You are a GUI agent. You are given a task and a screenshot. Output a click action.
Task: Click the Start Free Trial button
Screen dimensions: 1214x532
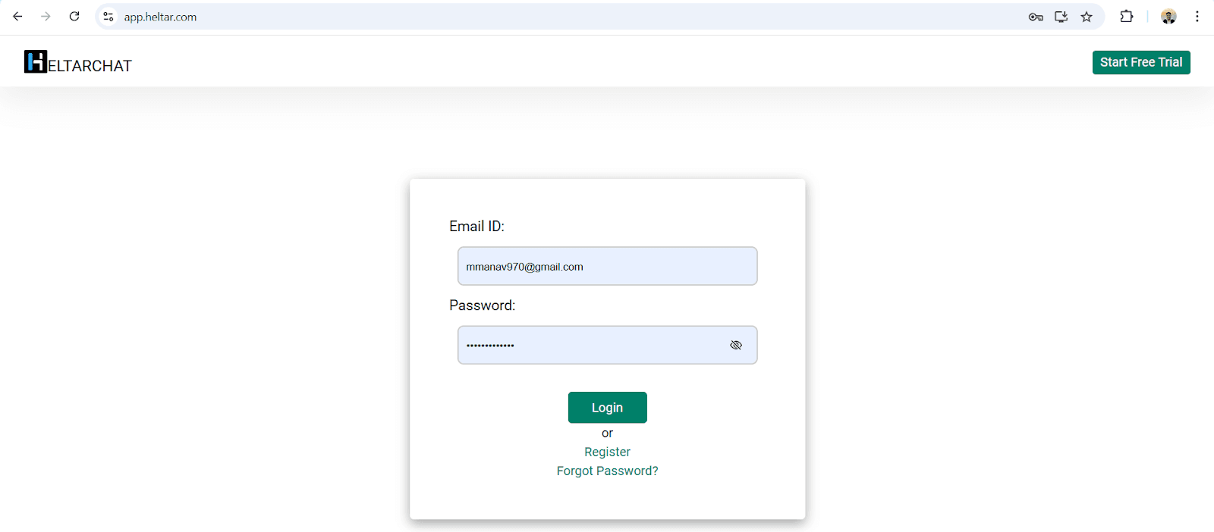point(1140,61)
